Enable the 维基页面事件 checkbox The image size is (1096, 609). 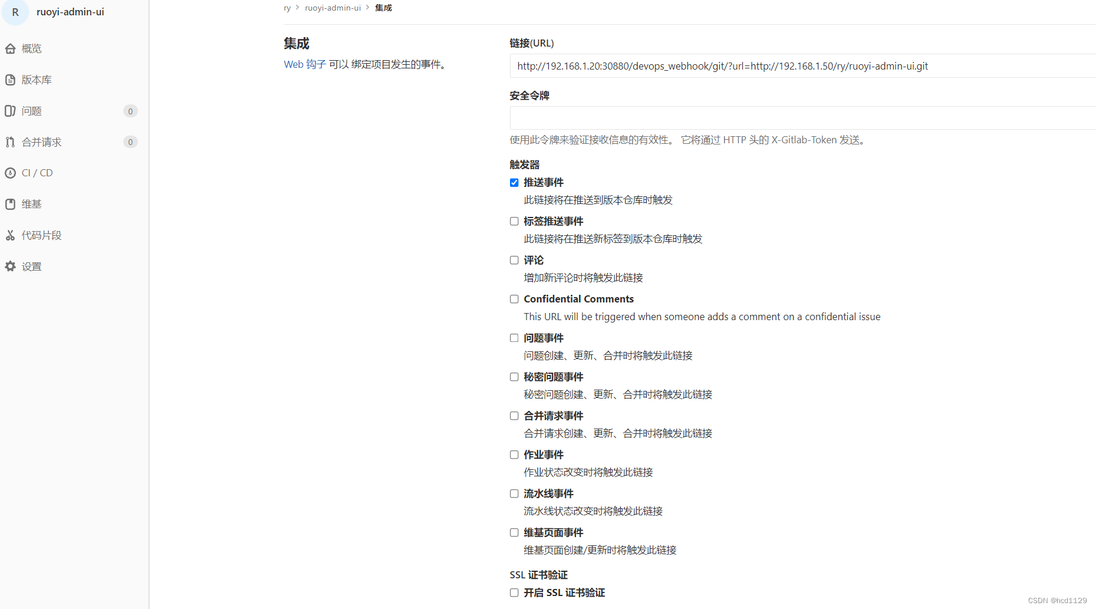point(514,533)
